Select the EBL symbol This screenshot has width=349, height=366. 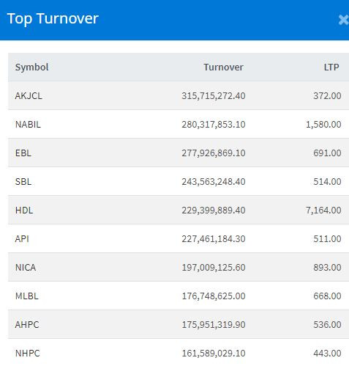23,153
